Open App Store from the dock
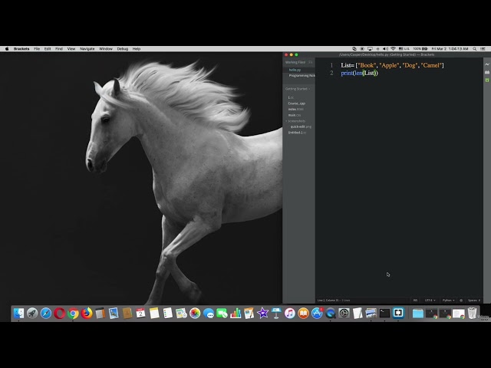491x368 pixels. point(317,313)
